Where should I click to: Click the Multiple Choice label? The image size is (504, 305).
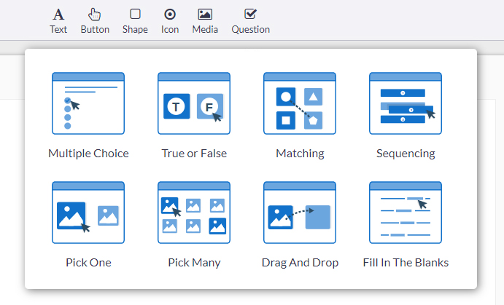88,154
